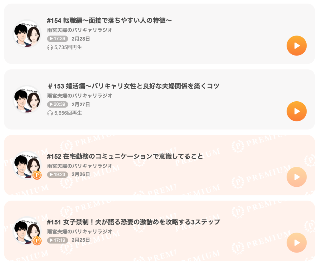Open channel avatar of episode #153

(x=27, y=99)
